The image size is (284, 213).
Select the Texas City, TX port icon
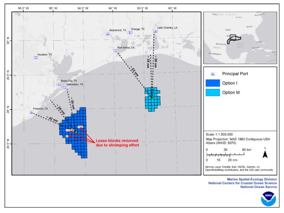click(x=58, y=84)
